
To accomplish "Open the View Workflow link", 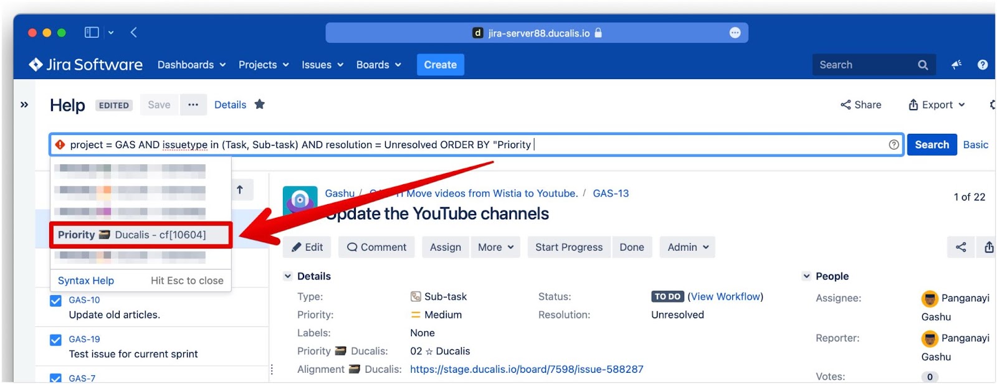I will [x=725, y=296].
